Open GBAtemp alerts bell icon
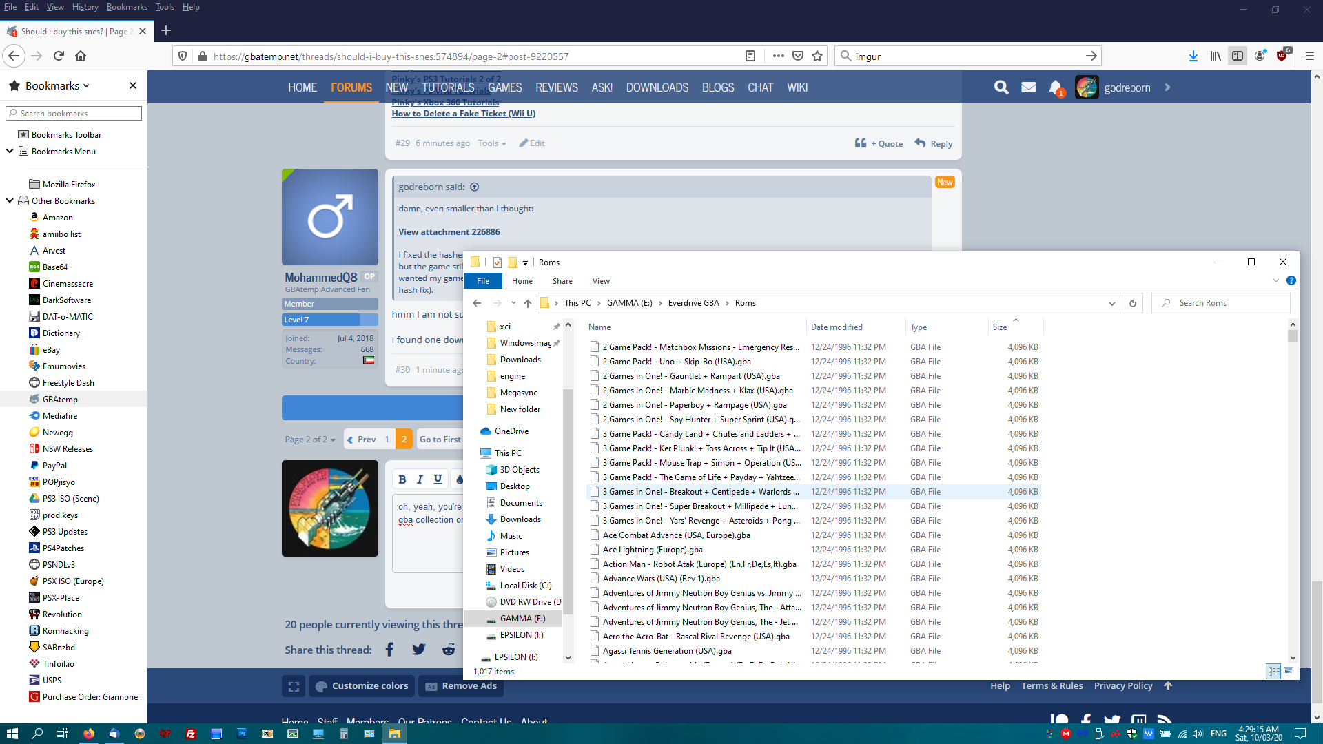Screen dimensions: 1323x744 (x=1056, y=87)
